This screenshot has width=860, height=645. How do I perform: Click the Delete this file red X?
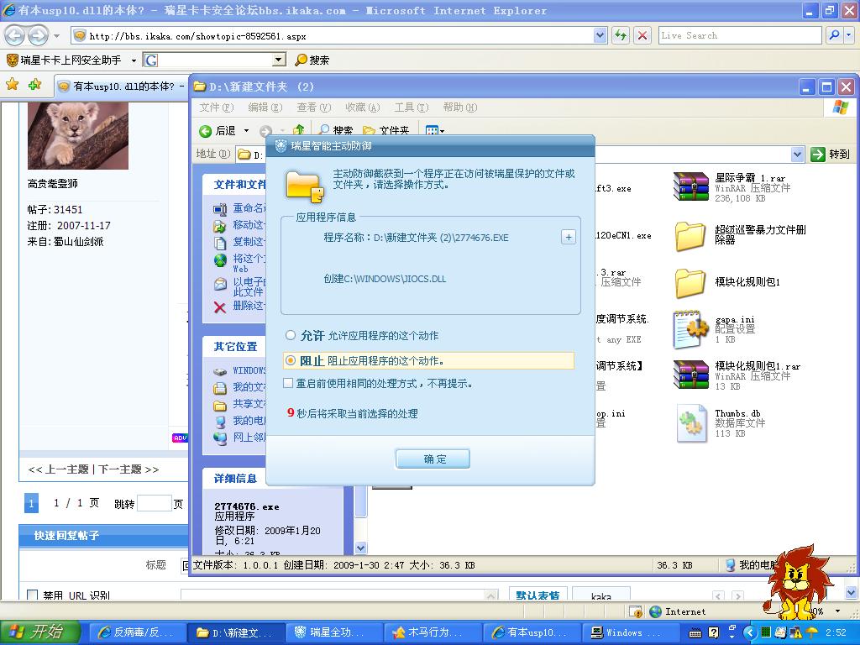click(x=220, y=307)
